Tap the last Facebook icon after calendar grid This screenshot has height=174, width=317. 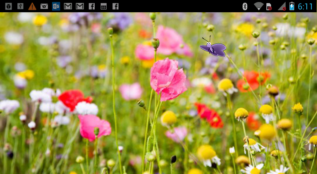pyautogui.click(x=115, y=6)
